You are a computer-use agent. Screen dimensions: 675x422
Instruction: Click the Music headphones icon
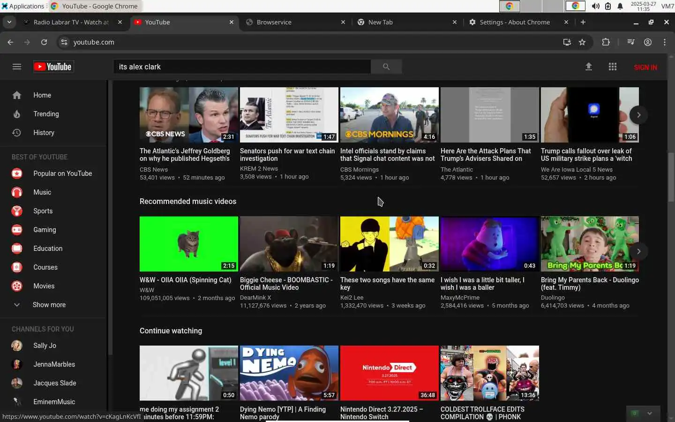(17, 192)
